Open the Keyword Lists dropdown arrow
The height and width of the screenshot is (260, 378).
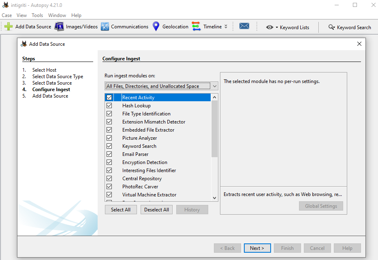point(276,27)
